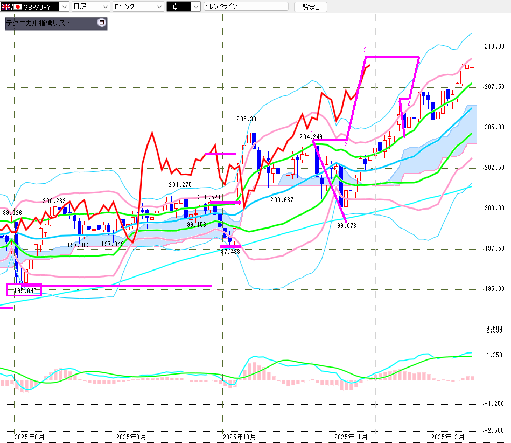Click the 200.687 price label on chart

(x=282, y=200)
